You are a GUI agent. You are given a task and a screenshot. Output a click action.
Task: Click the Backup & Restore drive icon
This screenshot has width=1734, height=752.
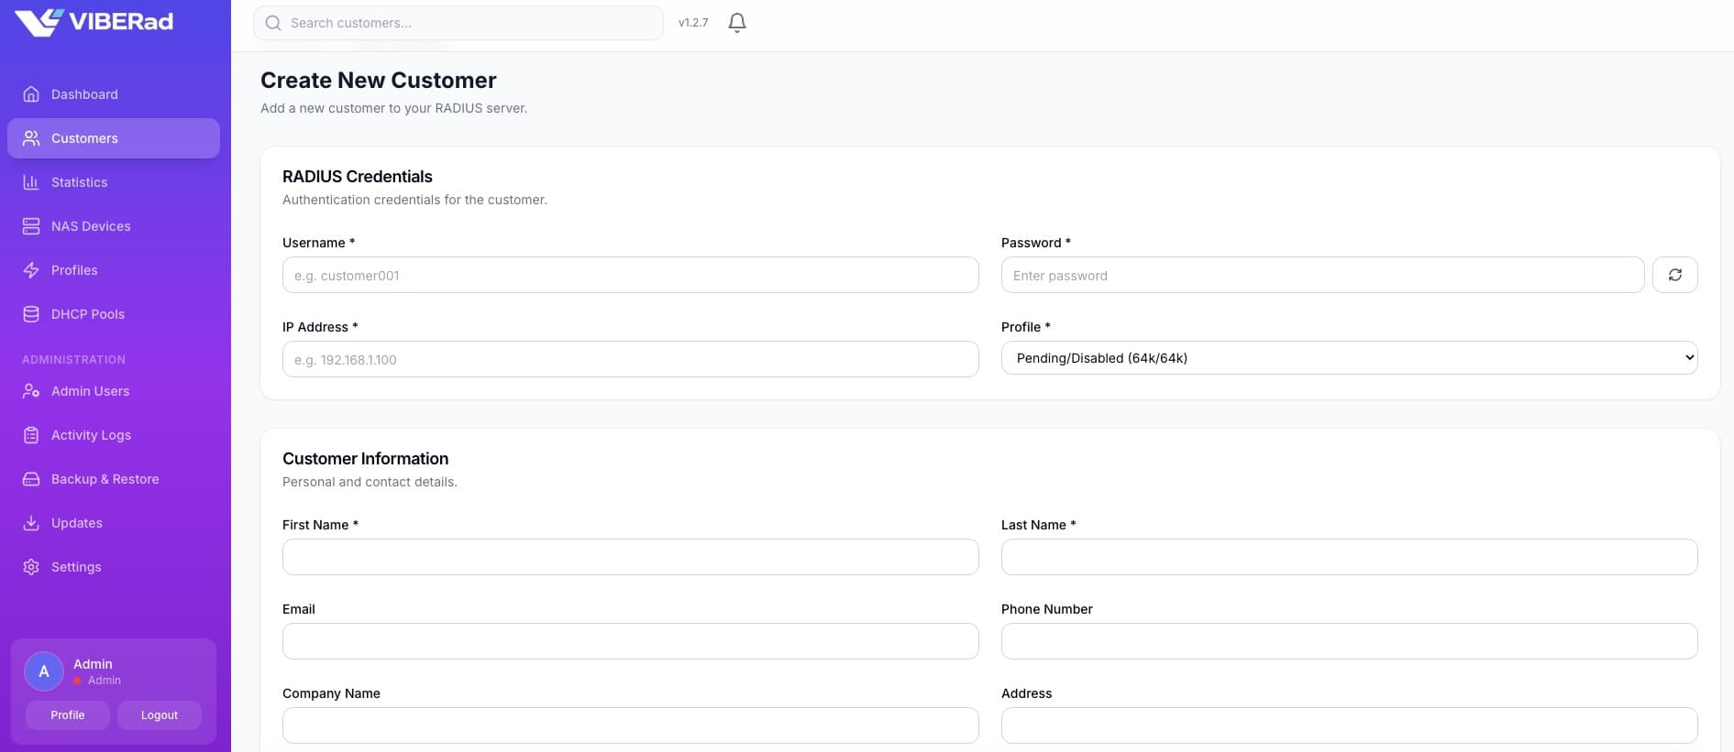pos(31,479)
